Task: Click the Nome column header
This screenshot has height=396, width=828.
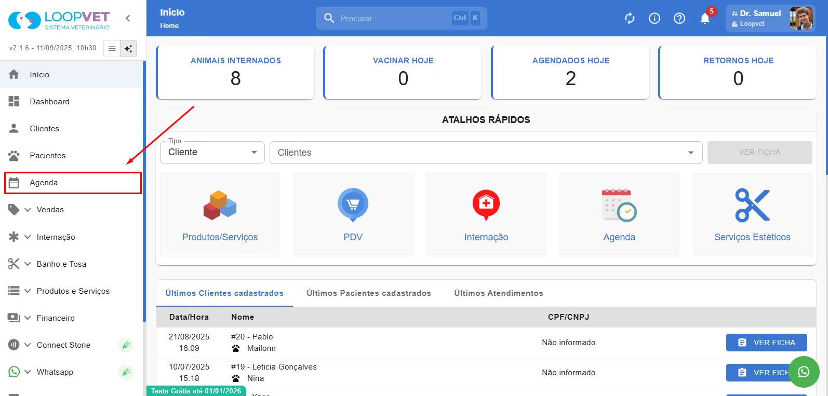Action: pos(243,317)
